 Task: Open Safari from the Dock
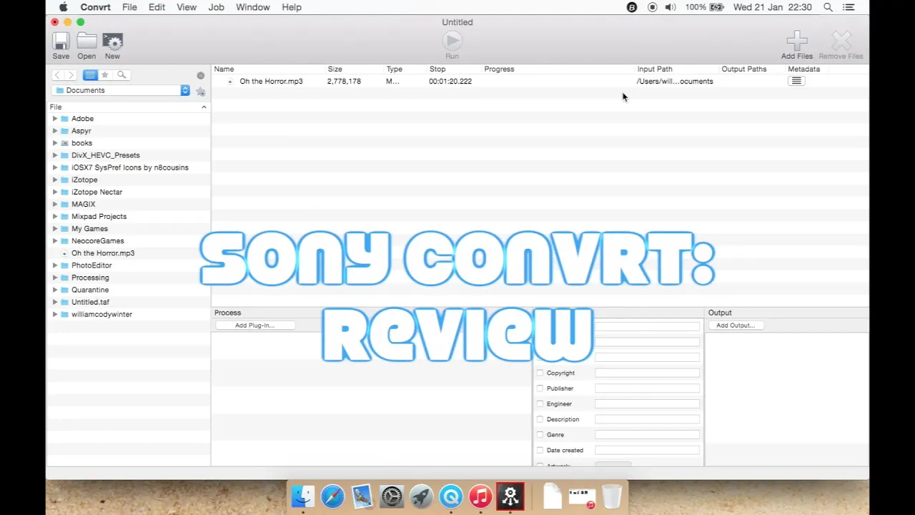point(332,496)
